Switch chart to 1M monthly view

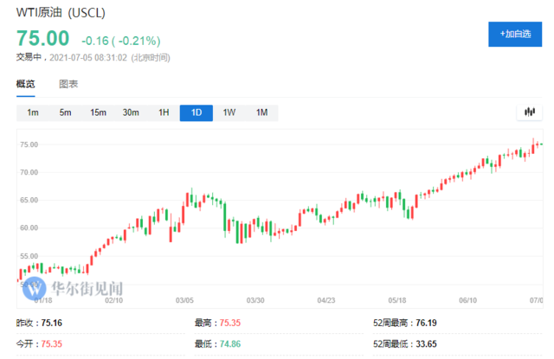(x=261, y=112)
